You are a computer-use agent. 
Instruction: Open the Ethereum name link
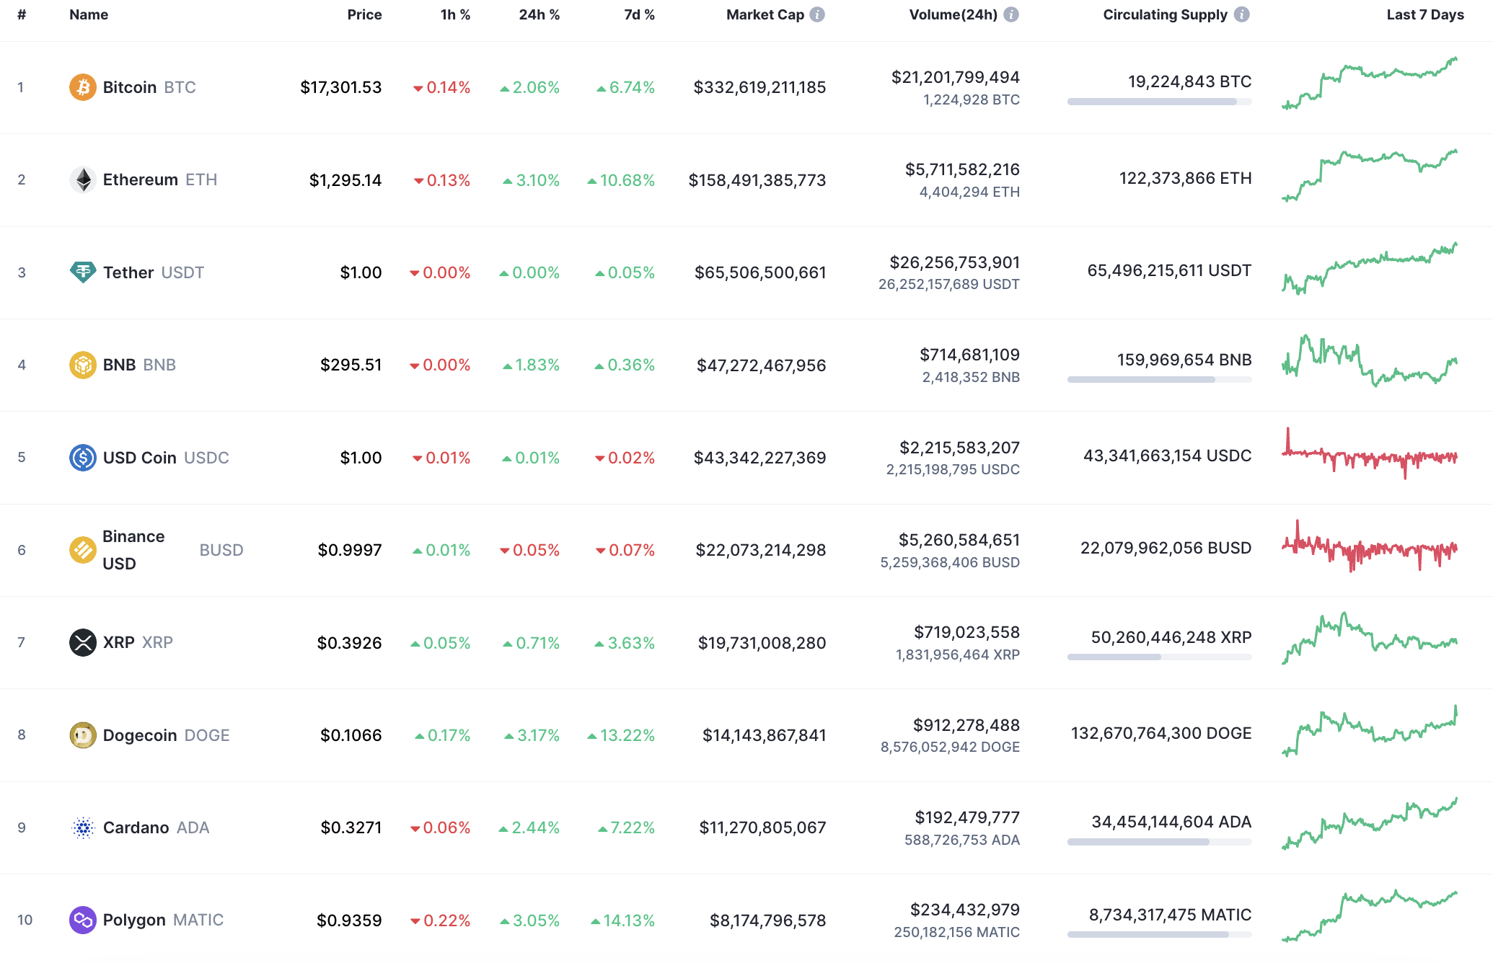140,180
